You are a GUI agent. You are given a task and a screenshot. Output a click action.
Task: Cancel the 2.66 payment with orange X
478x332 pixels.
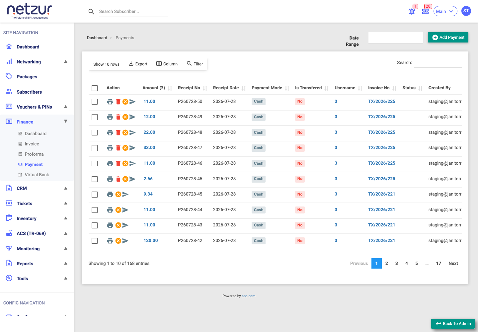pyautogui.click(x=125, y=179)
